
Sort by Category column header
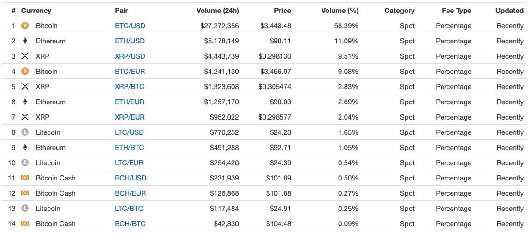pyautogui.click(x=399, y=11)
